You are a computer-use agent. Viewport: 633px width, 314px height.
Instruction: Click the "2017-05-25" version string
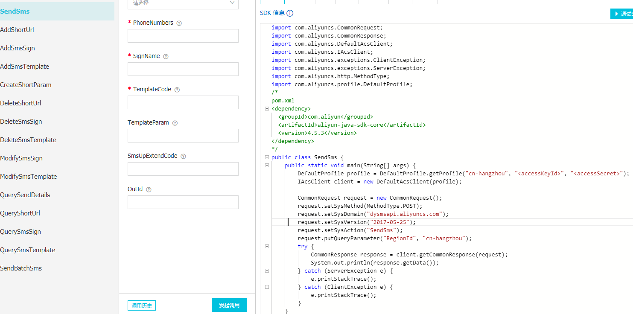pyautogui.click(x=390, y=222)
